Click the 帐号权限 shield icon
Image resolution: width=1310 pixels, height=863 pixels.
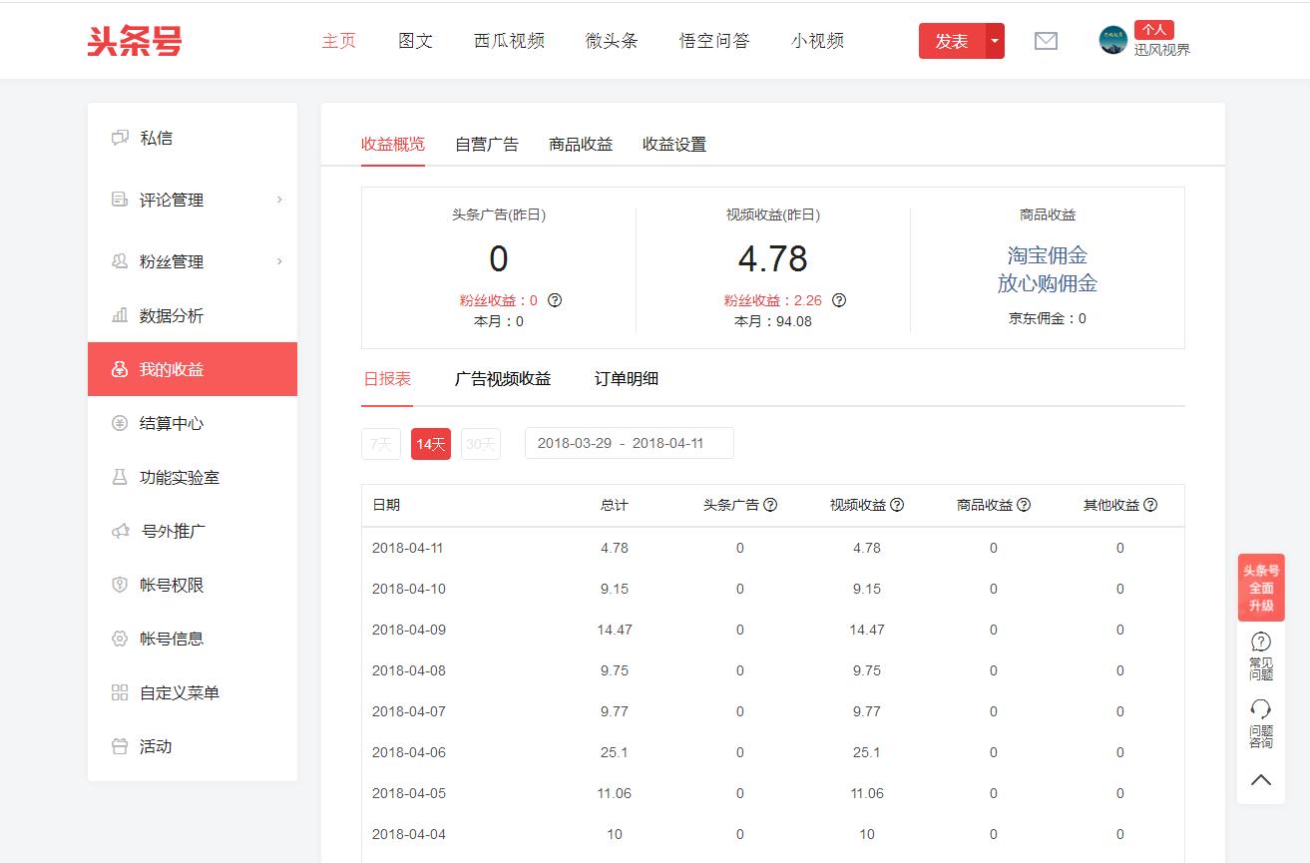(x=120, y=585)
